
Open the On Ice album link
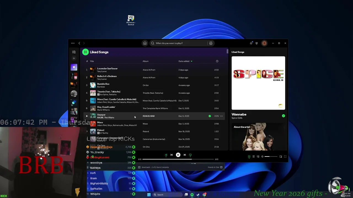click(x=146, y=85)
